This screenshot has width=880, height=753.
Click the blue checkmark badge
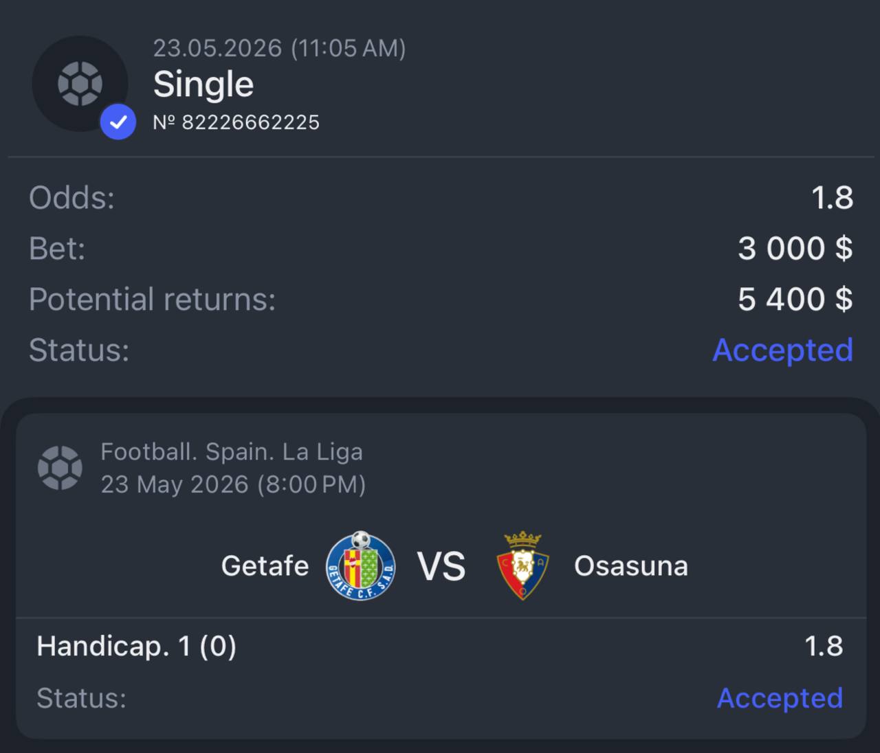tap(118, 122)
